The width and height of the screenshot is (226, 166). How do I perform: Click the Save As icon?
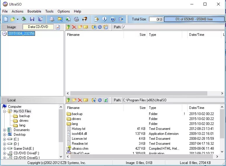[40, 19]
